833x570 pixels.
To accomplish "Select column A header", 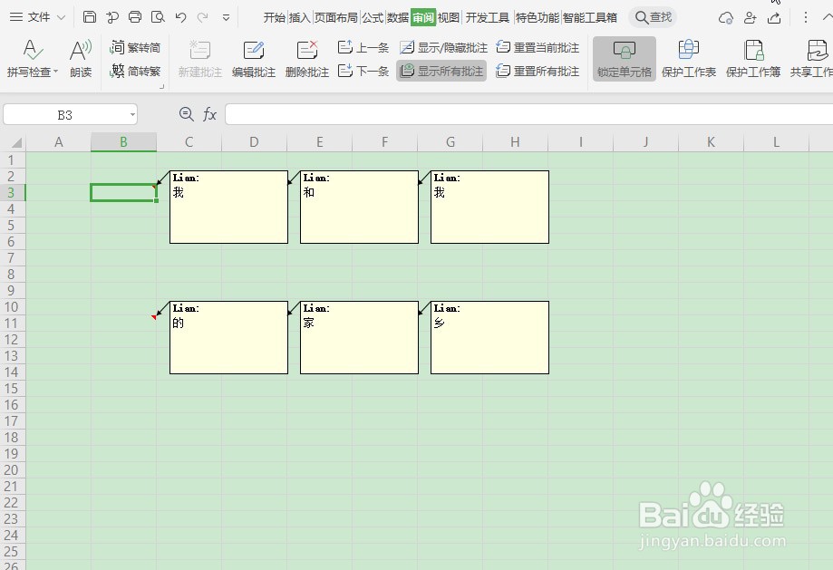I will (x=58, y=142).
